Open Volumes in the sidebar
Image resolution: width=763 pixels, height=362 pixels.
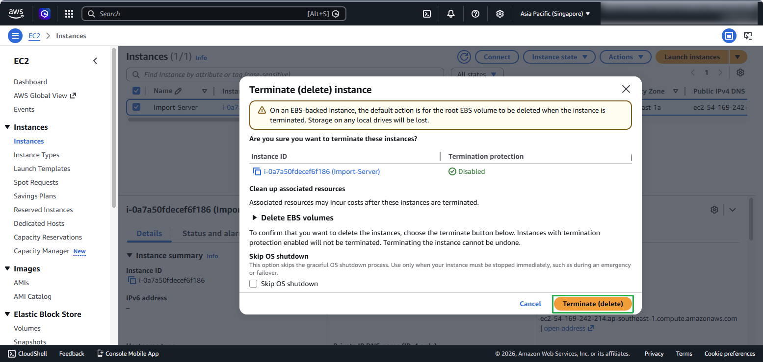(27, 328)
